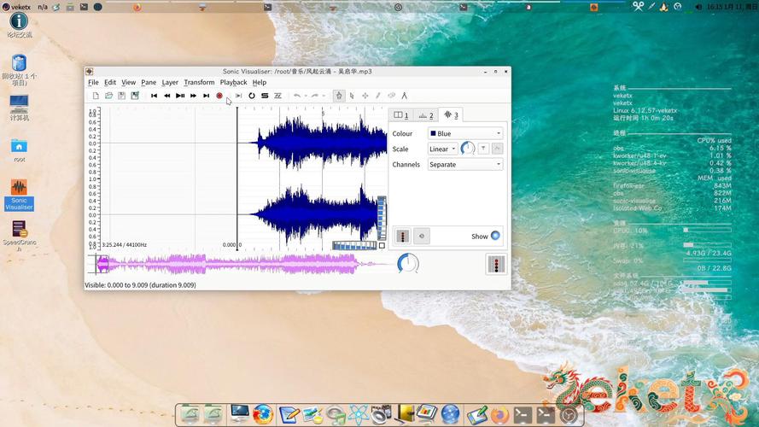Viewport: 759px width, 427px height.
Task: Click the Fast Forward playback button
Action: pos(193,96)
